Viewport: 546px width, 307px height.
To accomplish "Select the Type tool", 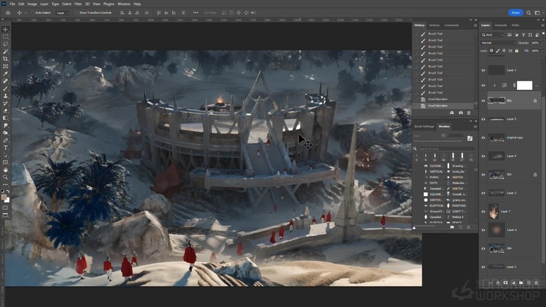I will coord(5,148).
